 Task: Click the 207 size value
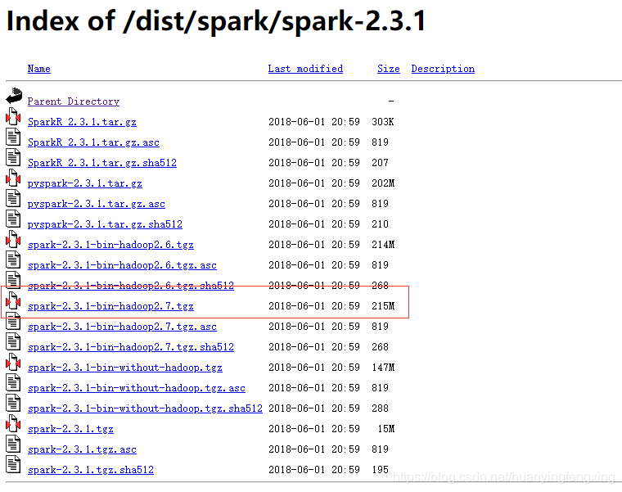(380, 163)
